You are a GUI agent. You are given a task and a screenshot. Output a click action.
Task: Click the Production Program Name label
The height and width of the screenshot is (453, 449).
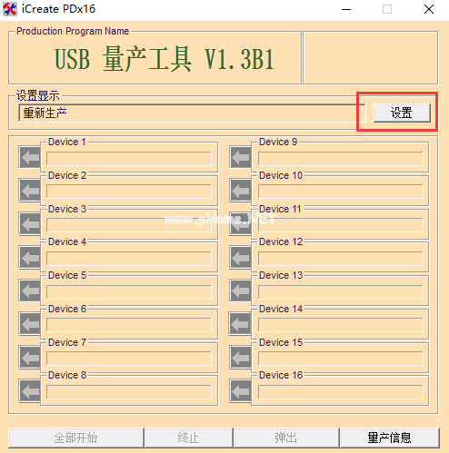point(73,31)
